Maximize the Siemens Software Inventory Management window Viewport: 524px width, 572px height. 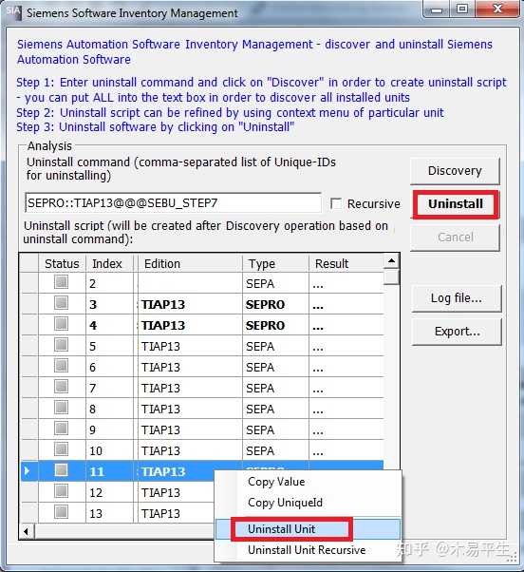pos(462,9)
